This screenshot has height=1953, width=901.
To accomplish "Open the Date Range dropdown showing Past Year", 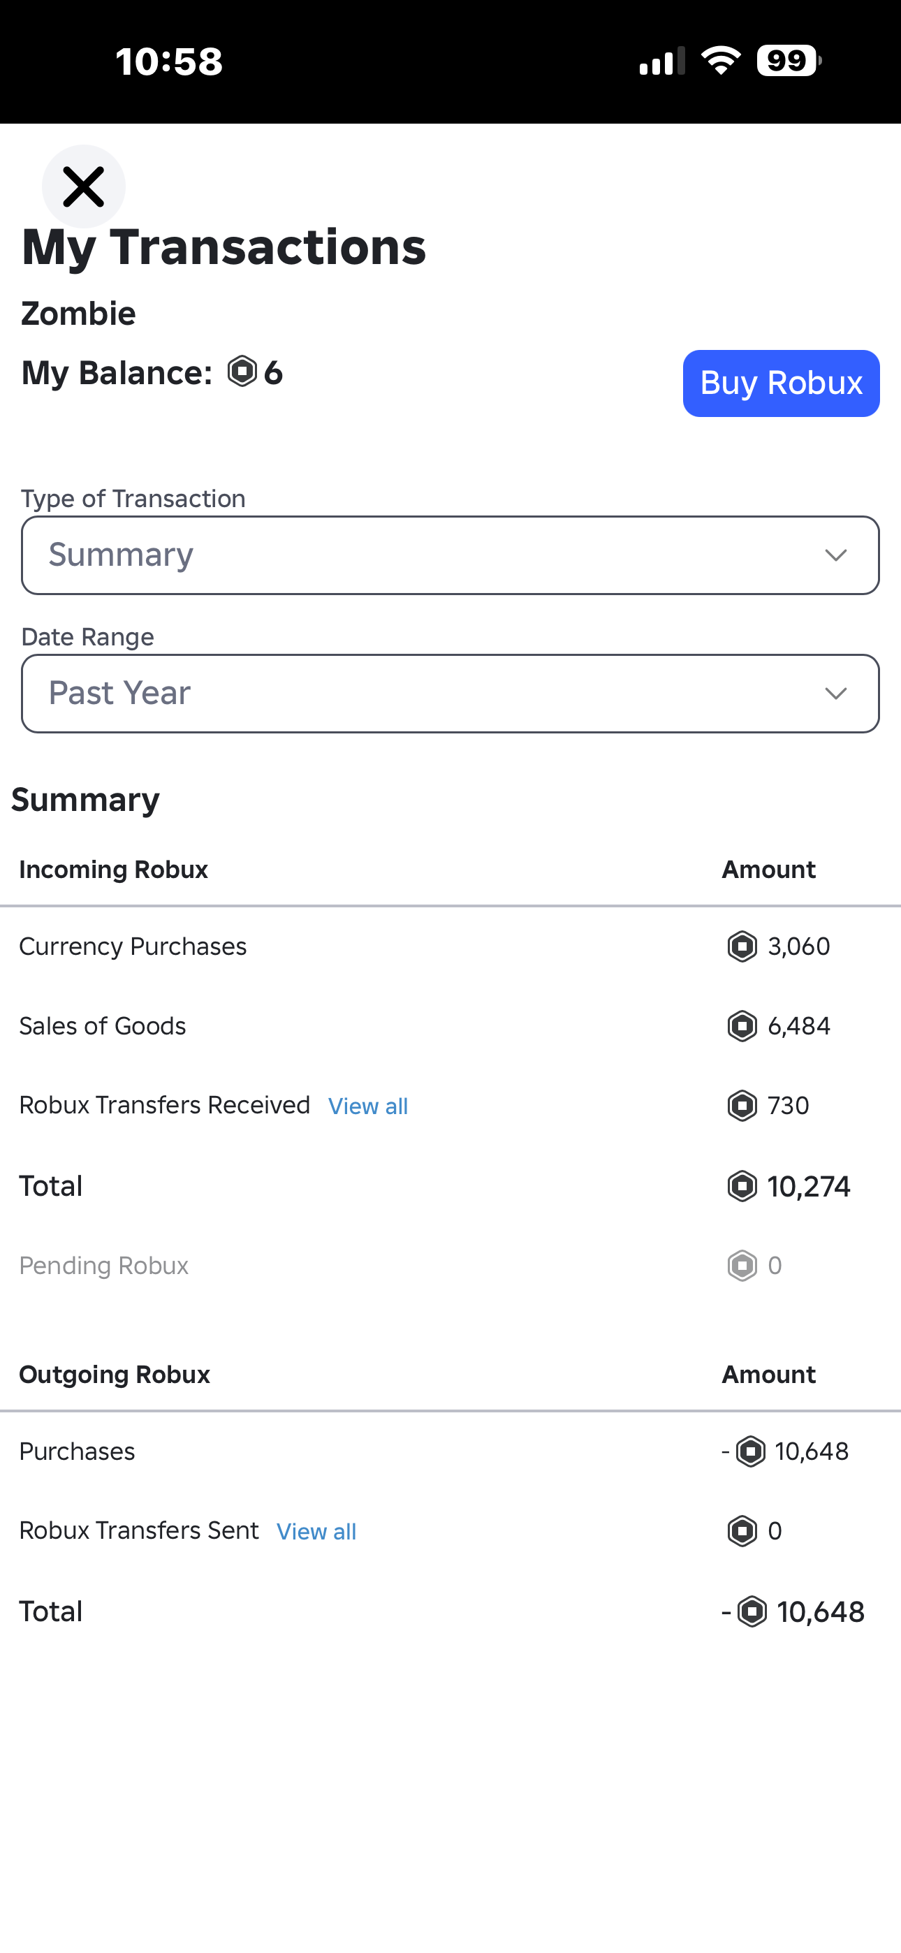I will tap(450, 693).
